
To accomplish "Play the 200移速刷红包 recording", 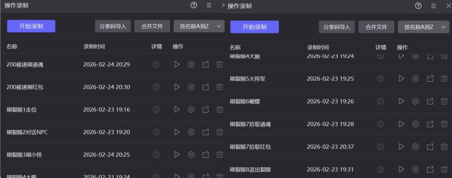I will (177, 86).
